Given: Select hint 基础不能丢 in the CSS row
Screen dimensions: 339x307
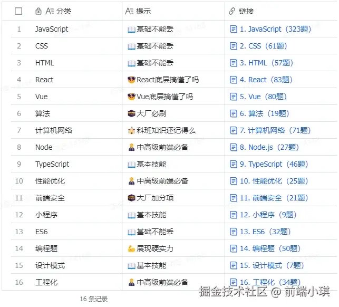Looking at the screenshot, I should tap(155, 46).
